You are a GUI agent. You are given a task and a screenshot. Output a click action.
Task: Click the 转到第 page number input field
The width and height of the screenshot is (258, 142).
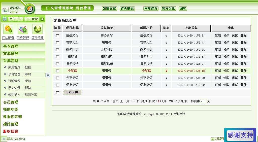tap(203, 101)
